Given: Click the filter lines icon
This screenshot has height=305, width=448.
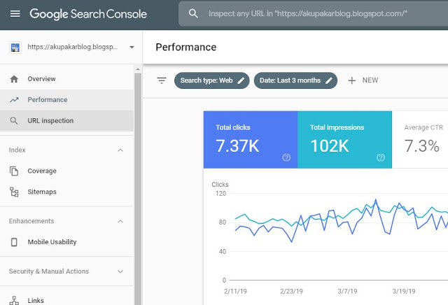Looking at the screenshot, I should click(x=162, y=80).
